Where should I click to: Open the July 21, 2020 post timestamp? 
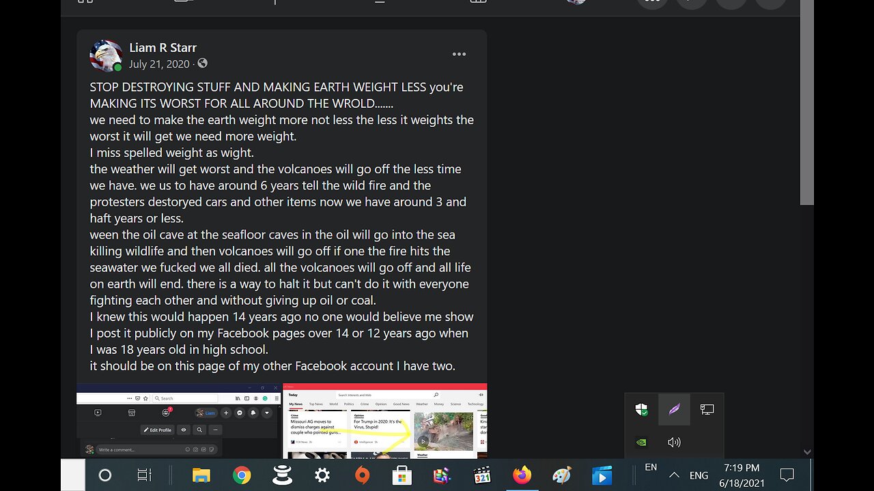[x=159, y=64]
